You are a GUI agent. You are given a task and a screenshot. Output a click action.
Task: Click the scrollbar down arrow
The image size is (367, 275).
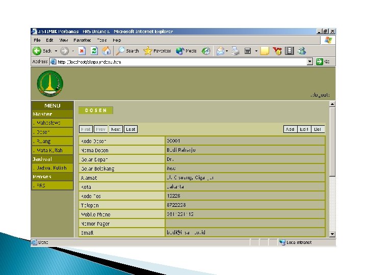click(x=332, y=234)
